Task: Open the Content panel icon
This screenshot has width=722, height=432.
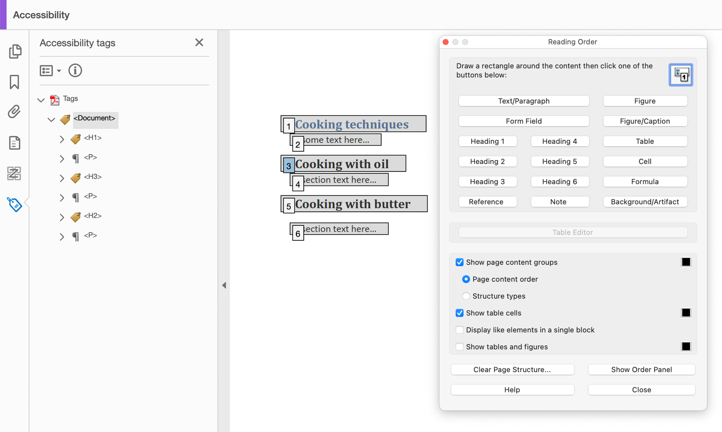Action: pos(15,143)
